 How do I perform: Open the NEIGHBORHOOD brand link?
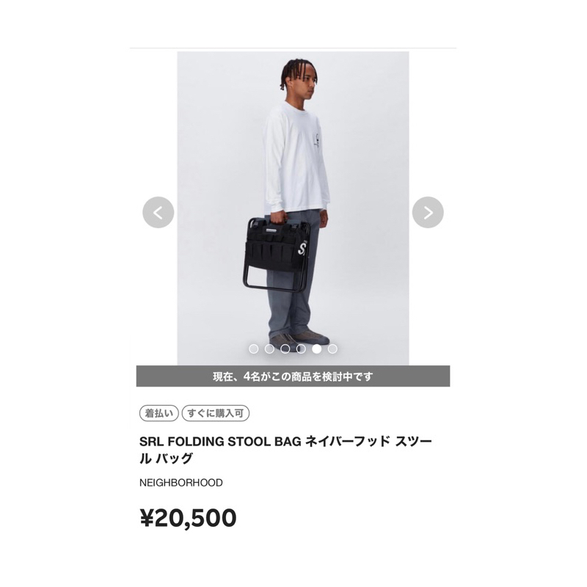(x=181, y=483)
